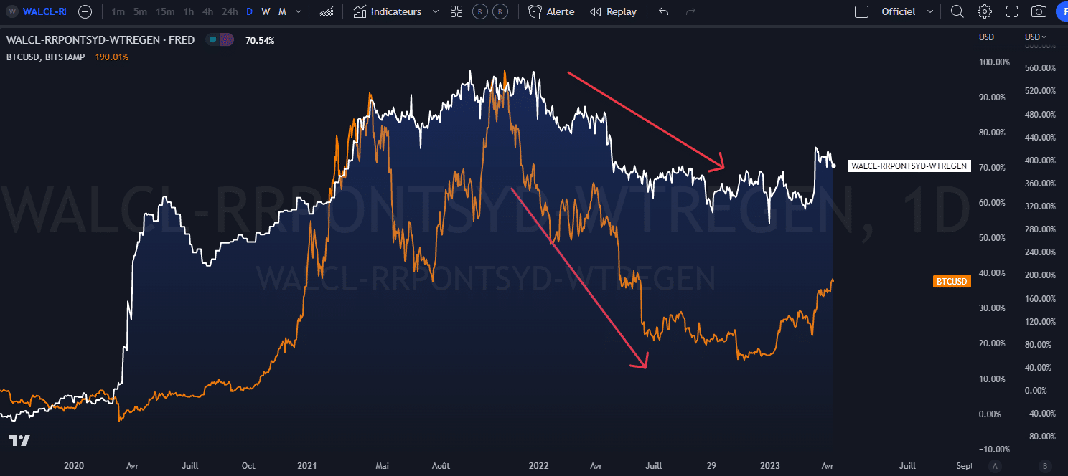Open the indicator templates grid icon
This screenshot has width=1068, height=476.
tap(456, 11)
